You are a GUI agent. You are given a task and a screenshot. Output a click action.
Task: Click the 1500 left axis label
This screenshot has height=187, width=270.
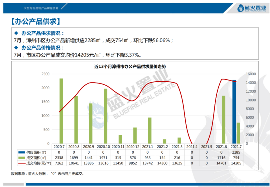(x=45, y=102)
